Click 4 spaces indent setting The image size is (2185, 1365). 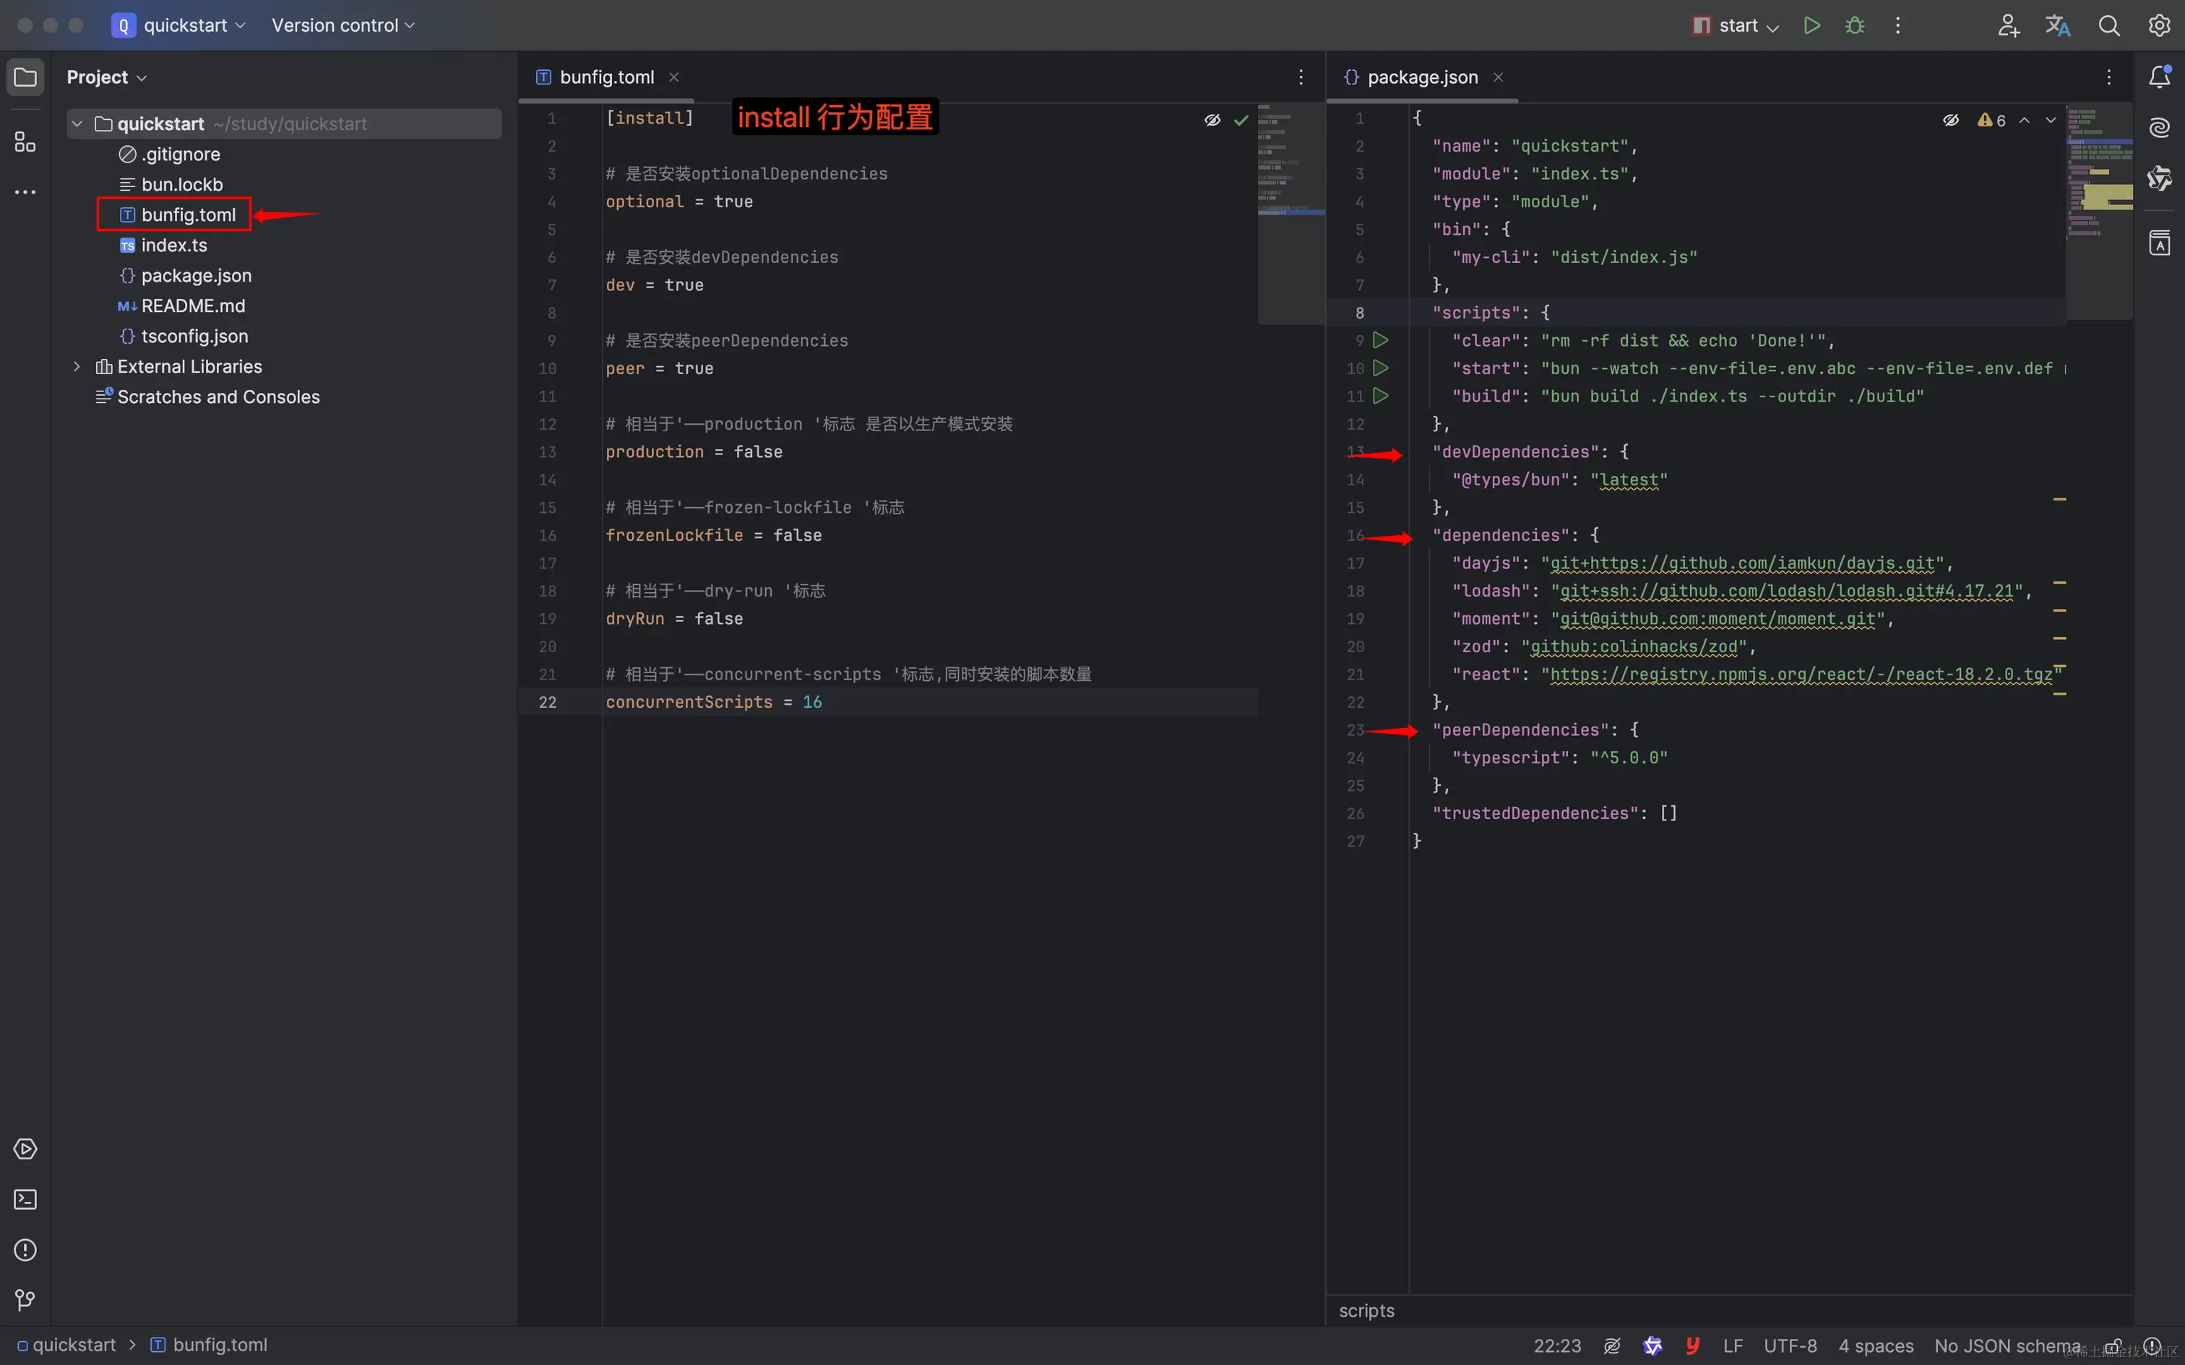point(1875,1345)
